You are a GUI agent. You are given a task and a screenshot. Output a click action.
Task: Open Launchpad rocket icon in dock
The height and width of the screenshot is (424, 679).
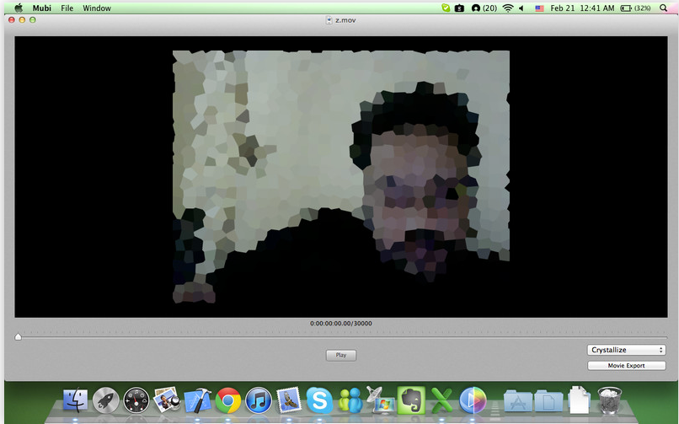(105, 400)
